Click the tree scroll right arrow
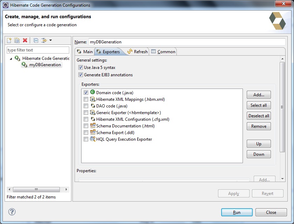The height and width of the screenshot is (224, 294). click(66, 189)
